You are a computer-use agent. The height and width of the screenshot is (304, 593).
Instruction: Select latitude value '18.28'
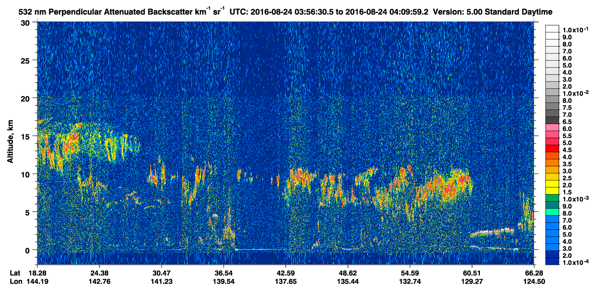point(37,273)
